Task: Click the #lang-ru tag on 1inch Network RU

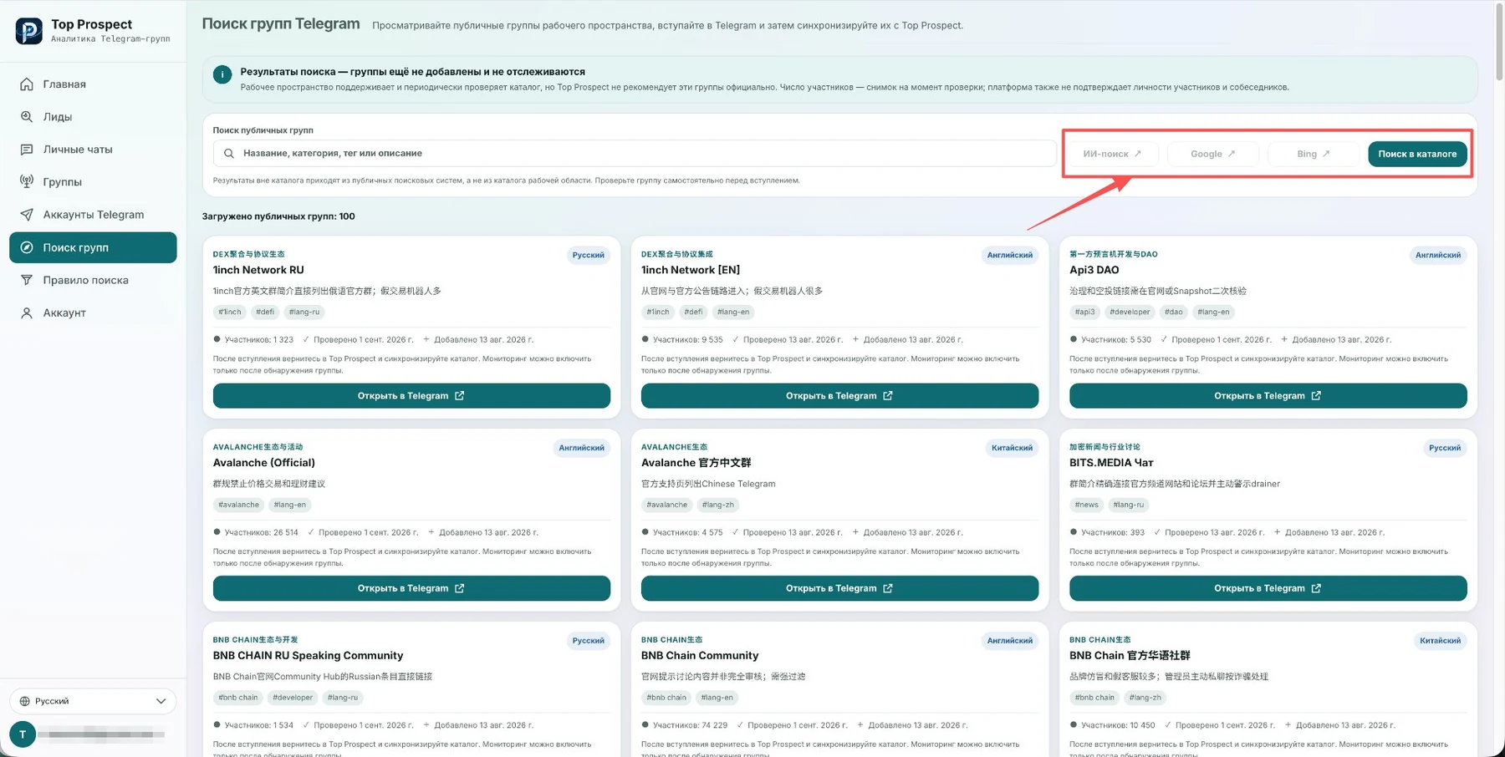Action: (304, 312)
